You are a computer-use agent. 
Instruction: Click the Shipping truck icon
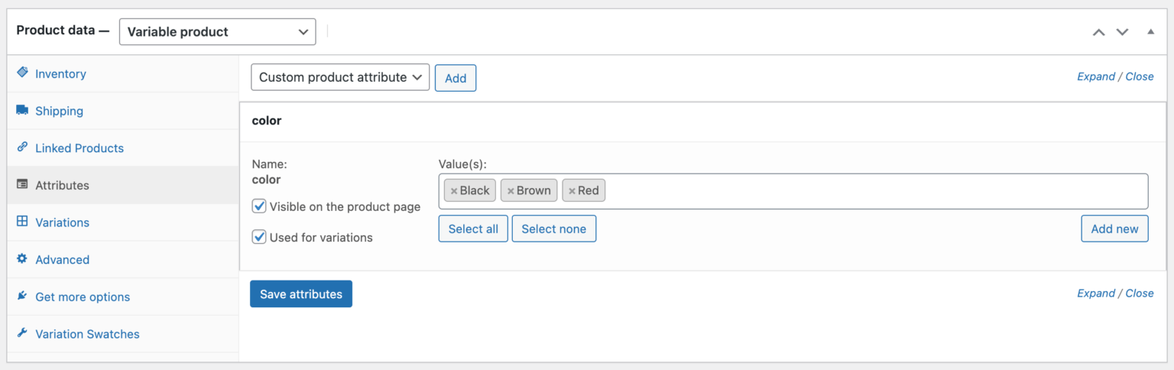click(x=22, y=110)
